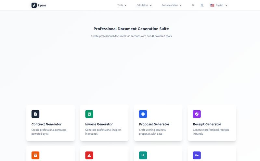This screenshot has height=161, width=260.
Task: Click the Invoice Generator green icon
Action: pyautogui.click(x=89, y=114)
